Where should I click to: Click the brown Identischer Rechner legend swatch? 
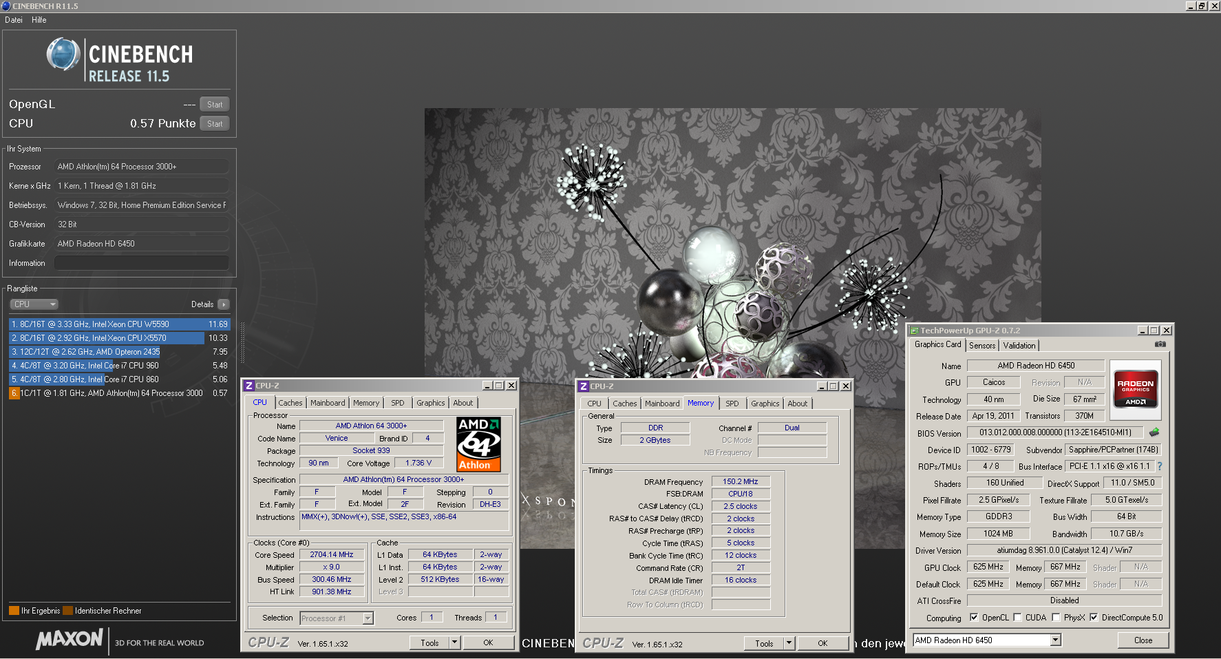67,611
